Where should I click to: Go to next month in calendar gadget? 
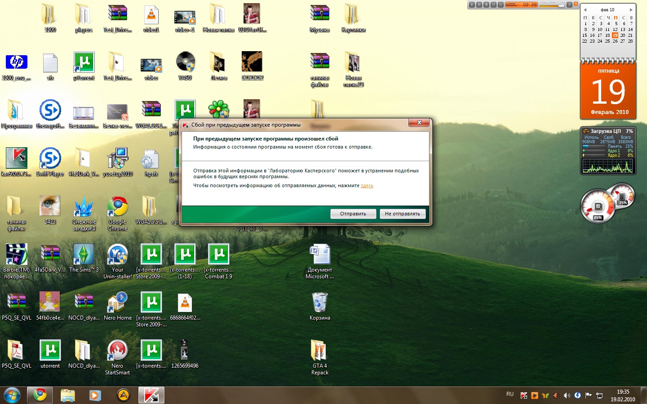pyautogui.click(x=631, y=9)
